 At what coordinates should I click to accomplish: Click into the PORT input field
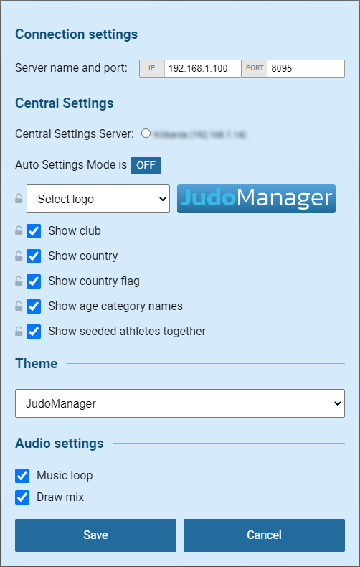pos(305,68)
